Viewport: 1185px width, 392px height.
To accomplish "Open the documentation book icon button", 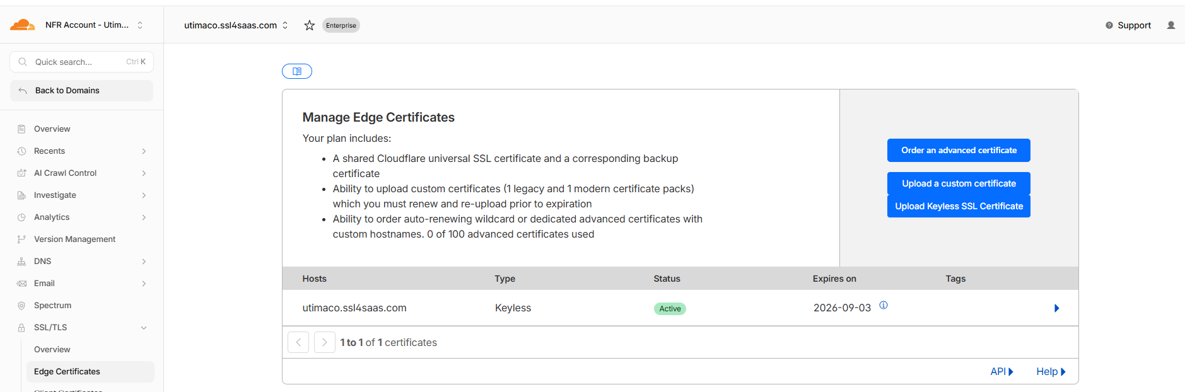I will coord(297,71).
